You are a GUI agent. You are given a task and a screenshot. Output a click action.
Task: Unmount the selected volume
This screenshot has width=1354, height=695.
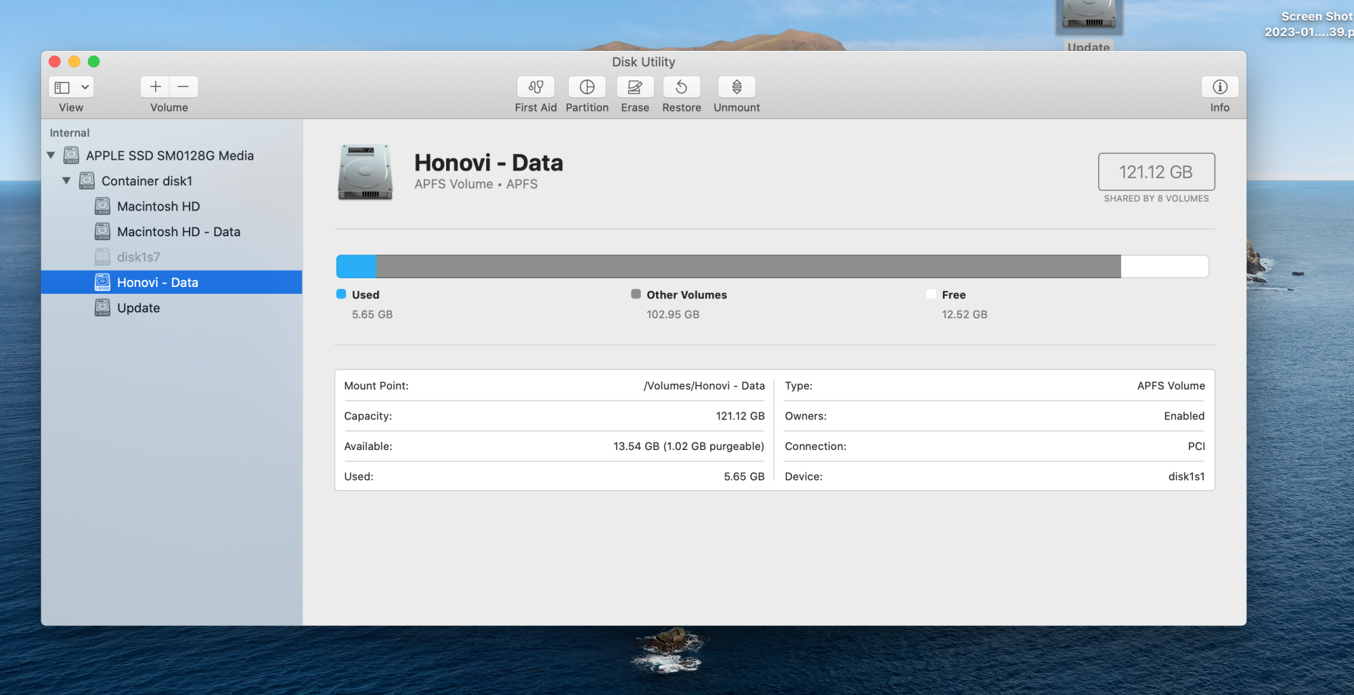[x=737, y=87]
